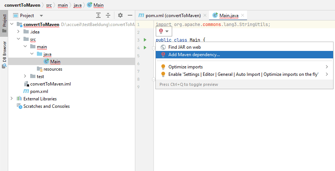The width and height of the screenshot is (335, 171).
Task: Choose Add Maven dependency... option
Action: coord(244,55)
